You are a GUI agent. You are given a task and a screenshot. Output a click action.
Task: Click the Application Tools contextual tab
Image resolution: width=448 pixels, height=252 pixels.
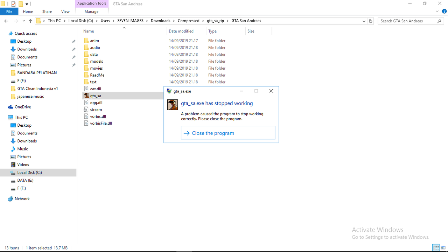pos(92,3)
